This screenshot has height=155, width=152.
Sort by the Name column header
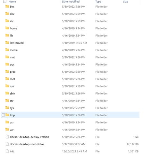pos(12,2)
